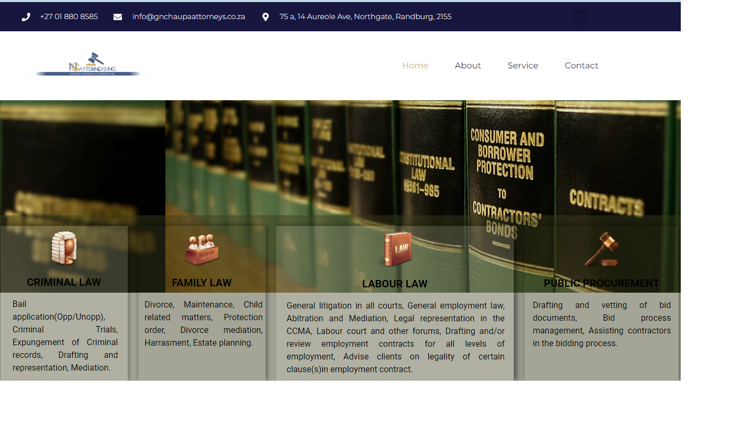Click the Aureole Ave Randburg address text
The height and width of the screenshot is (448, 755).
365,17
